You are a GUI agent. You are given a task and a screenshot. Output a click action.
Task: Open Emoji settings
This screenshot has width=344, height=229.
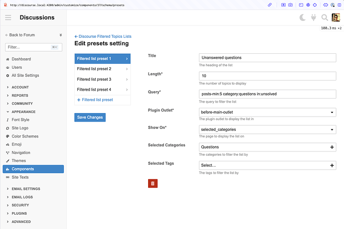(16, 144)
